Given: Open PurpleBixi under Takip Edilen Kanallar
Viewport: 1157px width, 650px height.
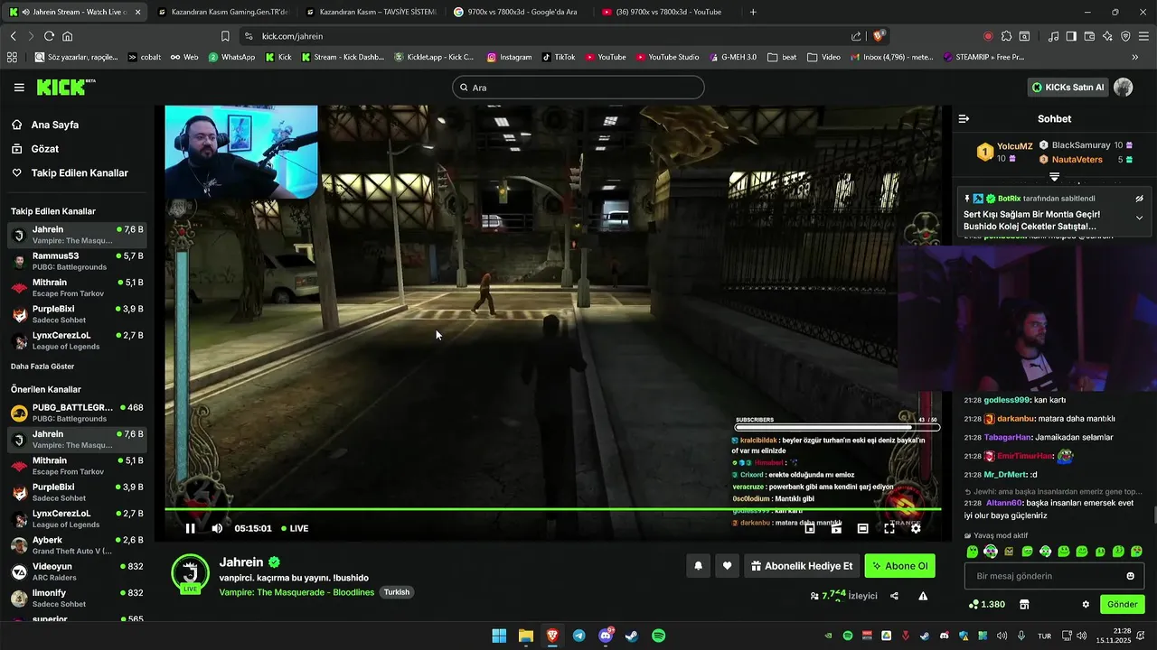Looking at the screenshot, I should 77,314.
